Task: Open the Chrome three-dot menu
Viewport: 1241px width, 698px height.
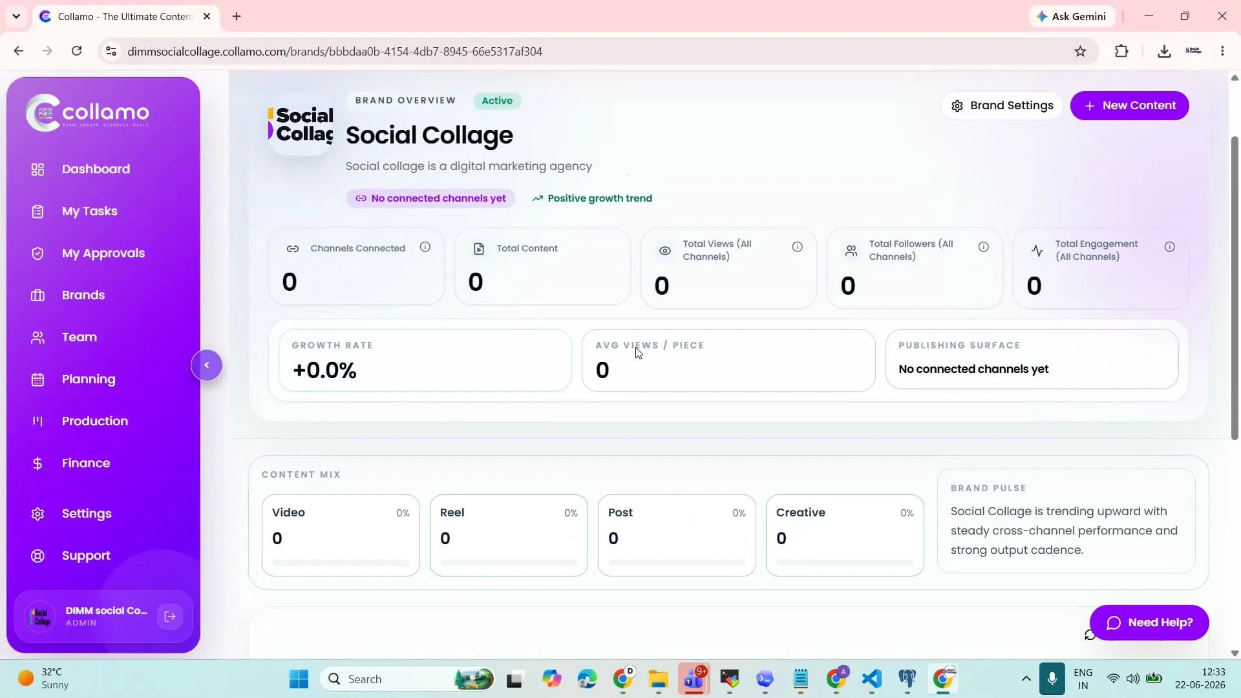Action: 1222,51
